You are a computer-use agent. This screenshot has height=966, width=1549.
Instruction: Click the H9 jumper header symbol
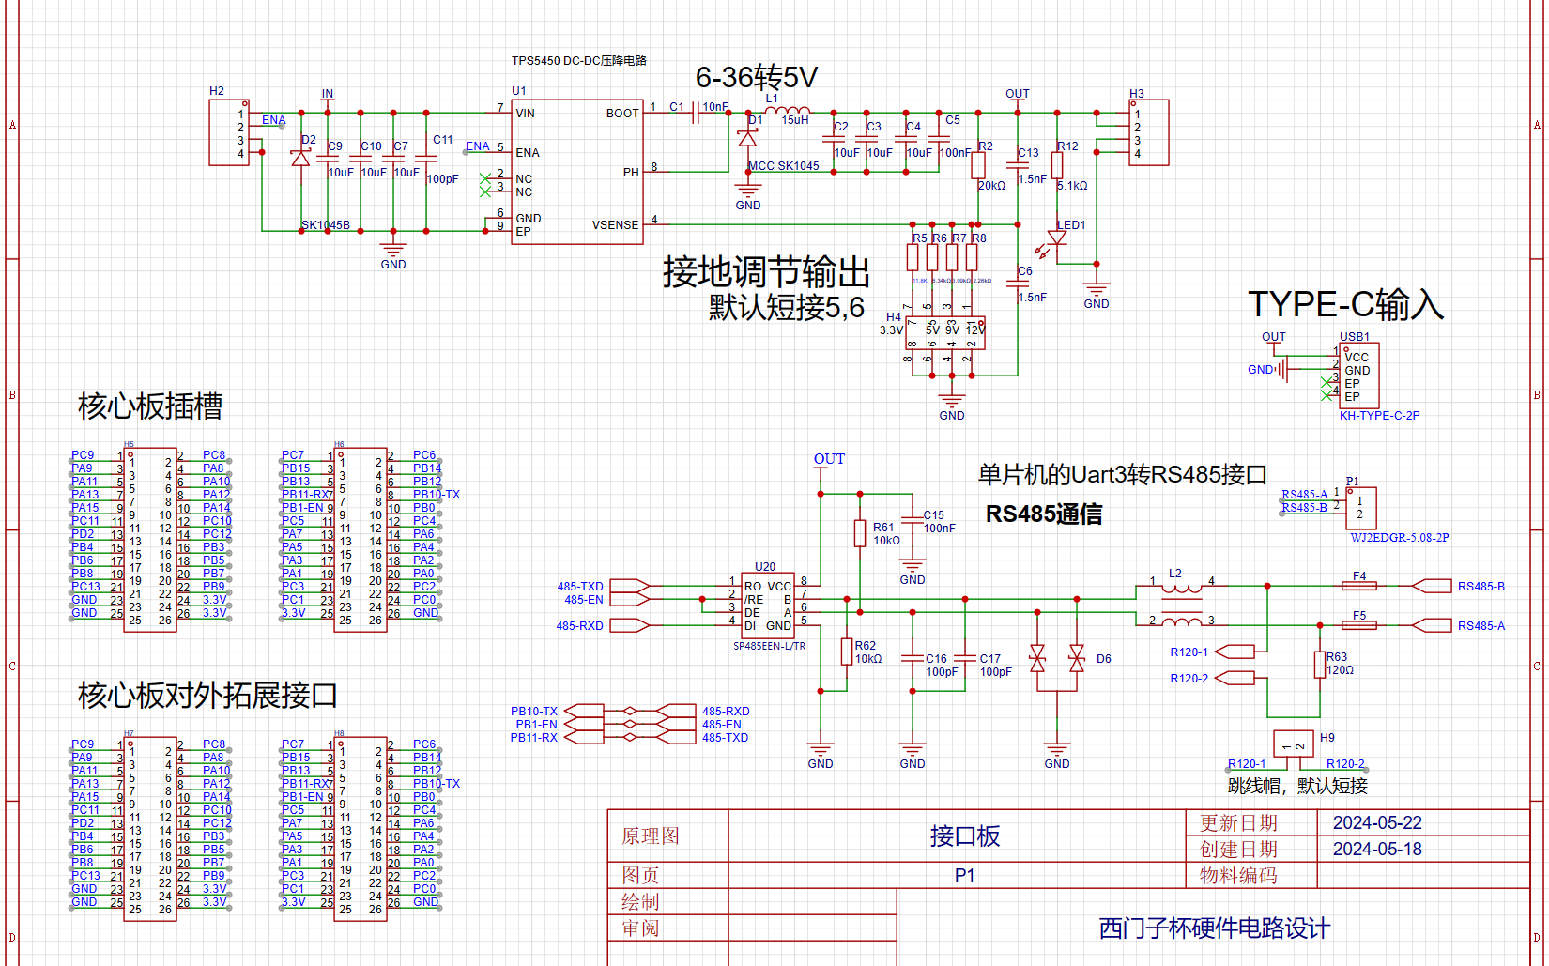click(x=1293, y=743)
